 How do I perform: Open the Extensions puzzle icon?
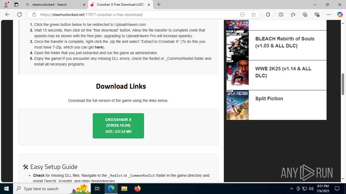coord(268,15)
